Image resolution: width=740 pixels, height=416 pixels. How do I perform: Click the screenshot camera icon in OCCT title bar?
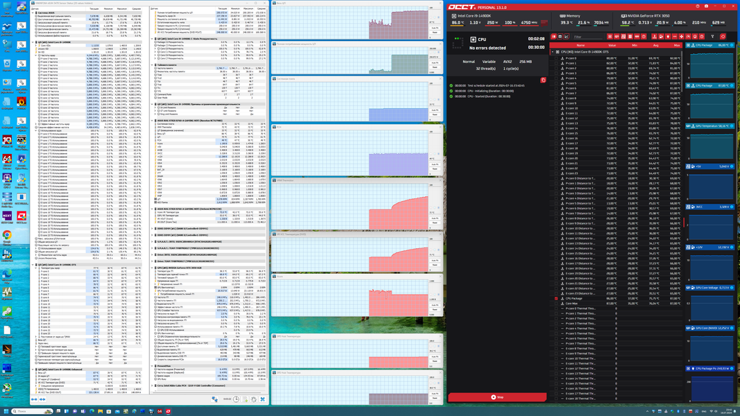tap(706, 6)
